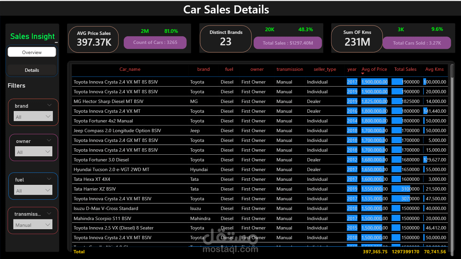Click the 2016 year cell
The width and height of the screenshot is (461, 259).
pyautogui.click(x=352, y=111)
